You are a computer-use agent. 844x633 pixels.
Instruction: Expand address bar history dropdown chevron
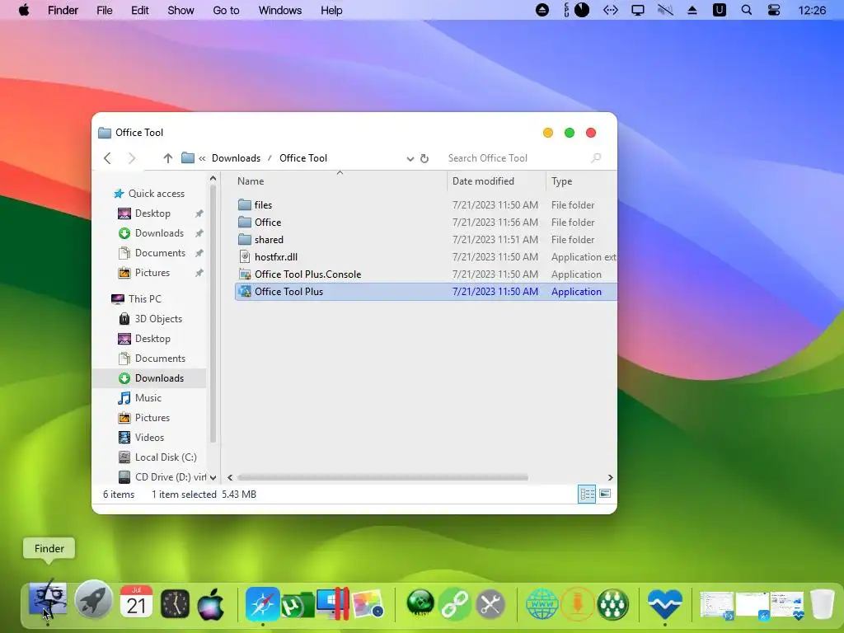(x=410, y=159)
